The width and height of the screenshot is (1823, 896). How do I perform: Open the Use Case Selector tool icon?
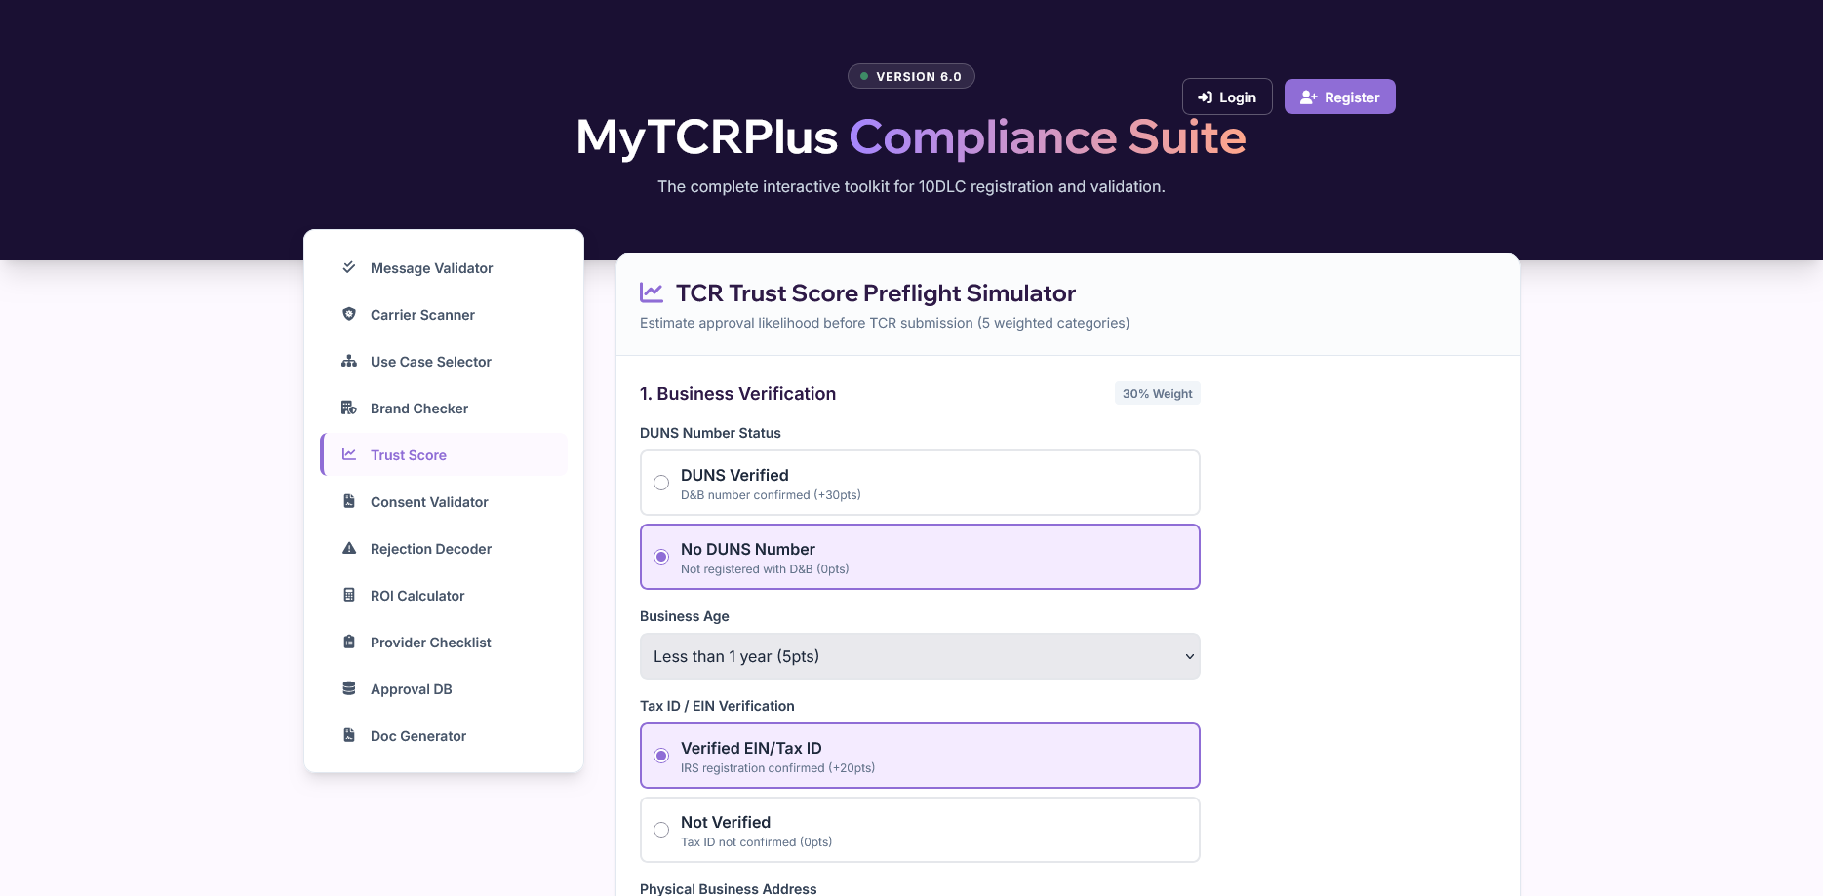point(348,361)
